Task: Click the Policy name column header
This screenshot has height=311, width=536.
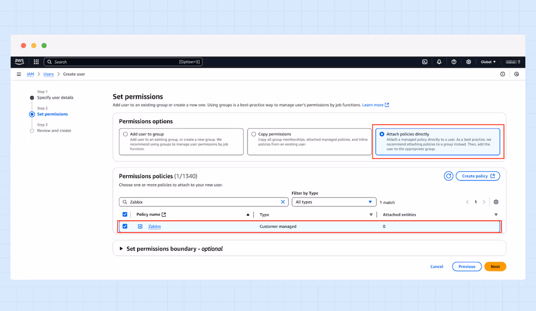Action: pos(148,215)
